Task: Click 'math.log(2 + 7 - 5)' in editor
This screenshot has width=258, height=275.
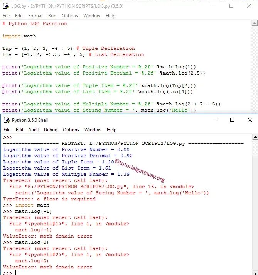Action: click(x=189, y=104)
